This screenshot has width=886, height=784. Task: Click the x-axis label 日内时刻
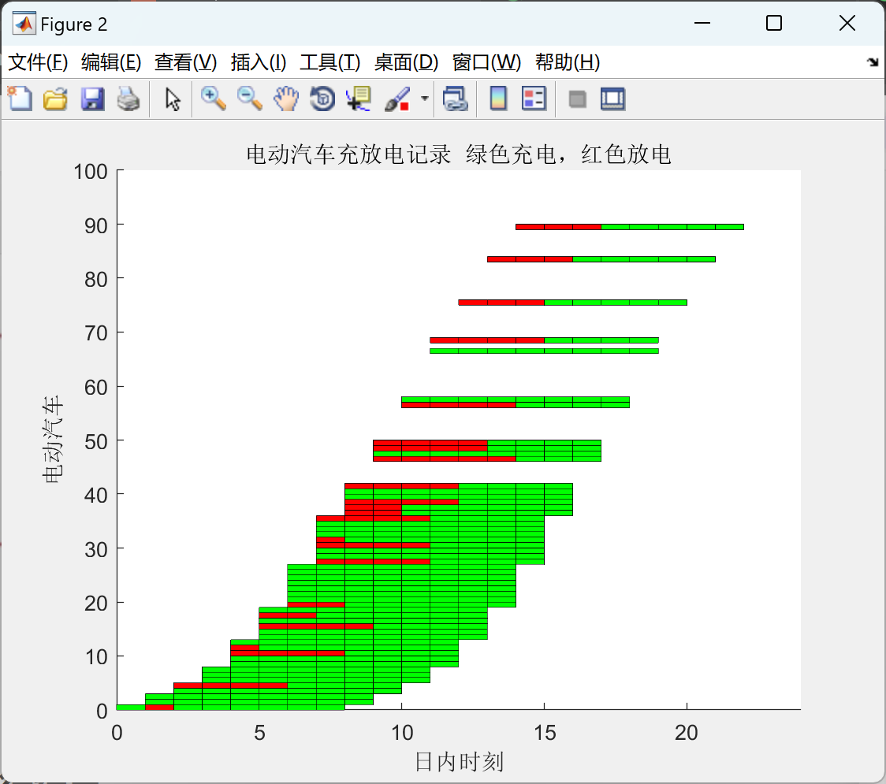[459, 761]
